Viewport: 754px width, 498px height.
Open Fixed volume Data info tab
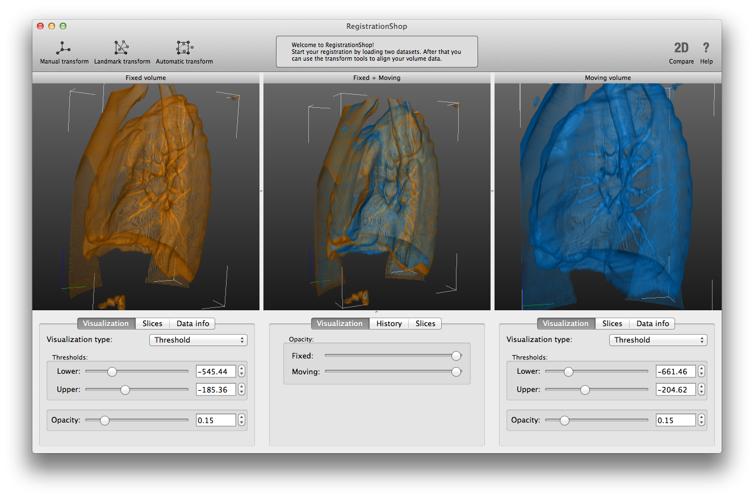192,324
